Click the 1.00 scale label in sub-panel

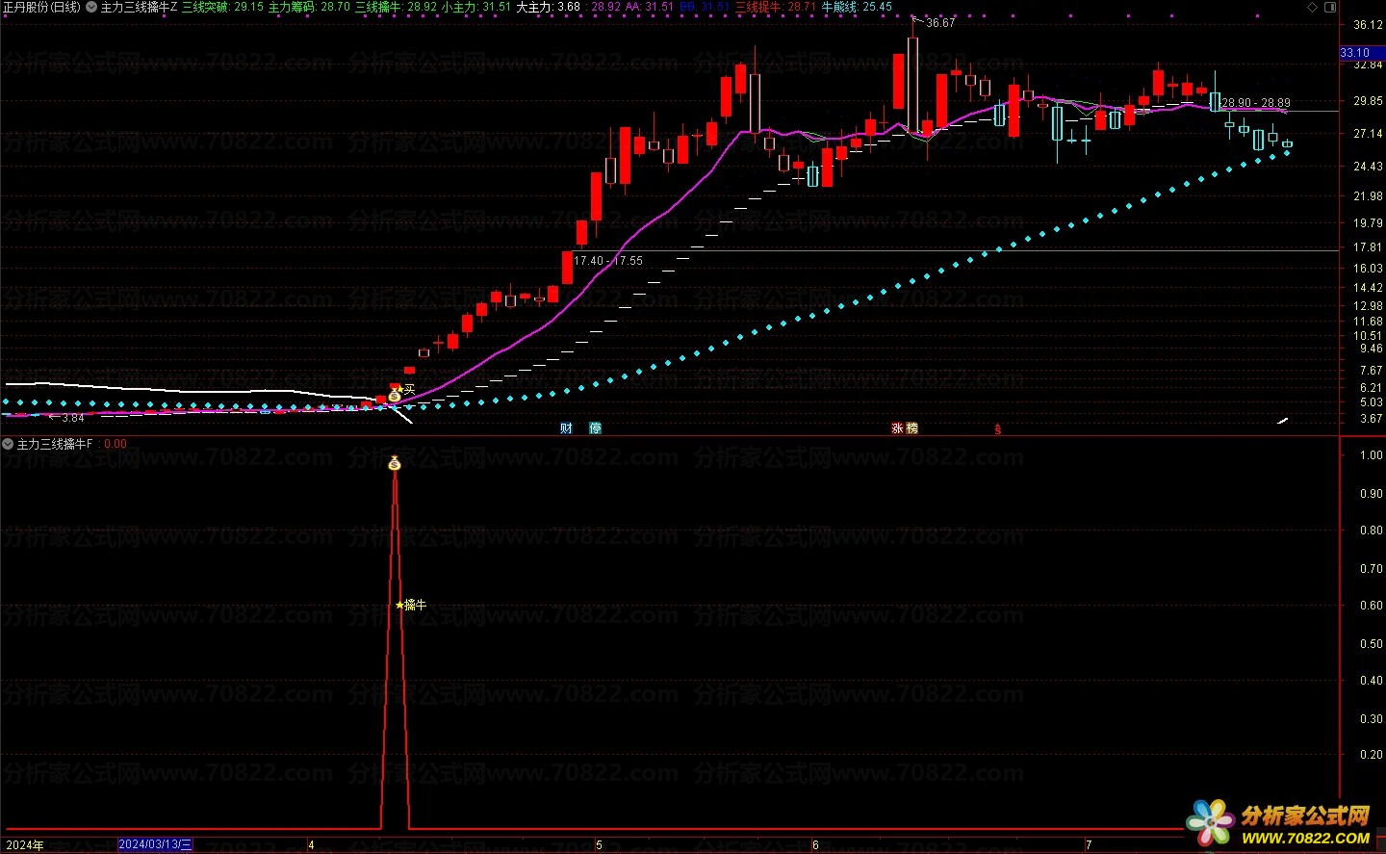pos(1371,455)
